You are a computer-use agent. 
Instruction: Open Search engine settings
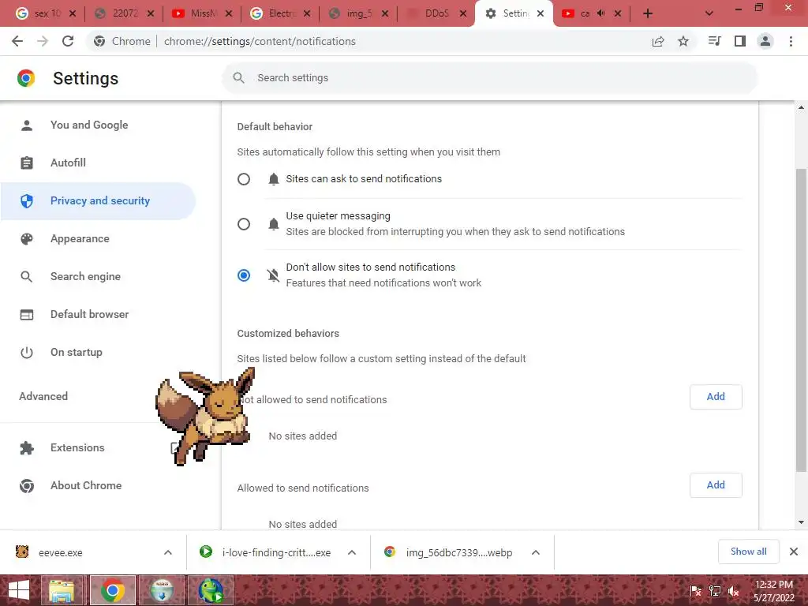tap(85, 277)
